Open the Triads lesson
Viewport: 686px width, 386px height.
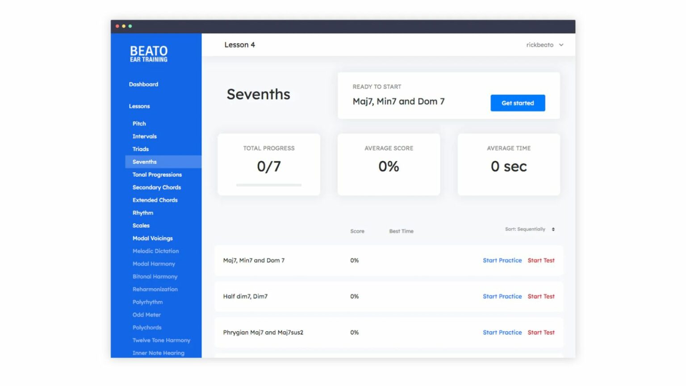pos(140,149)
